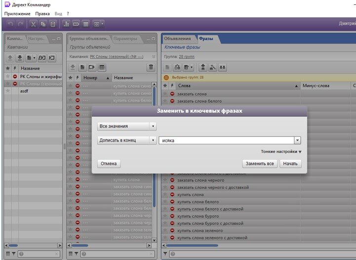The height and width of the screenshot is (260, 356).
Task: Click the Заменить все button
Action: pos(260,163)
